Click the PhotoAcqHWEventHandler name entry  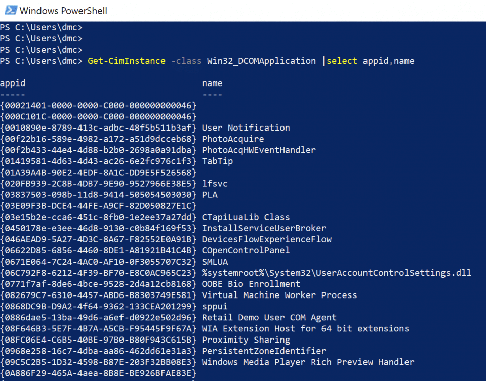(259, 150)
